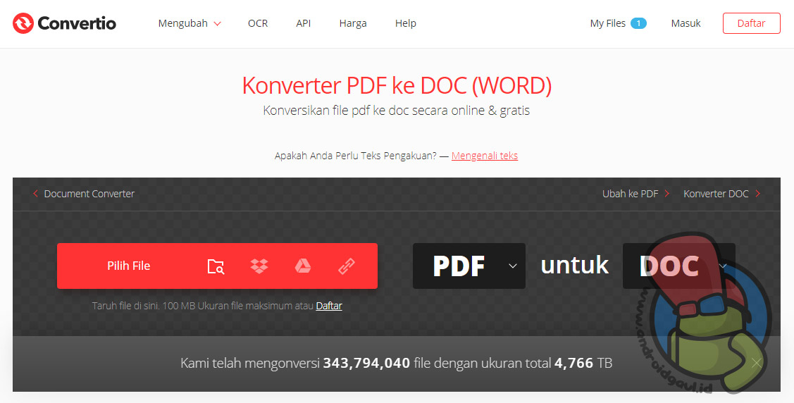Open the PDF source format dropdown
794x403 pixels.
pos(469,266)
